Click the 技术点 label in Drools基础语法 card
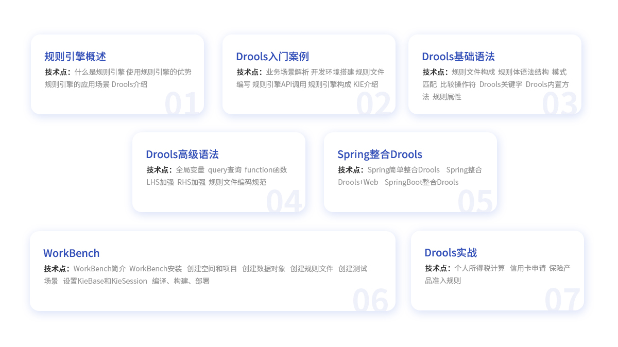618x347 pixels. click(436, 72)
